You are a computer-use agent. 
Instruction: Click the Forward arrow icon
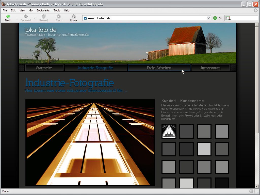[x=26, y=17]
